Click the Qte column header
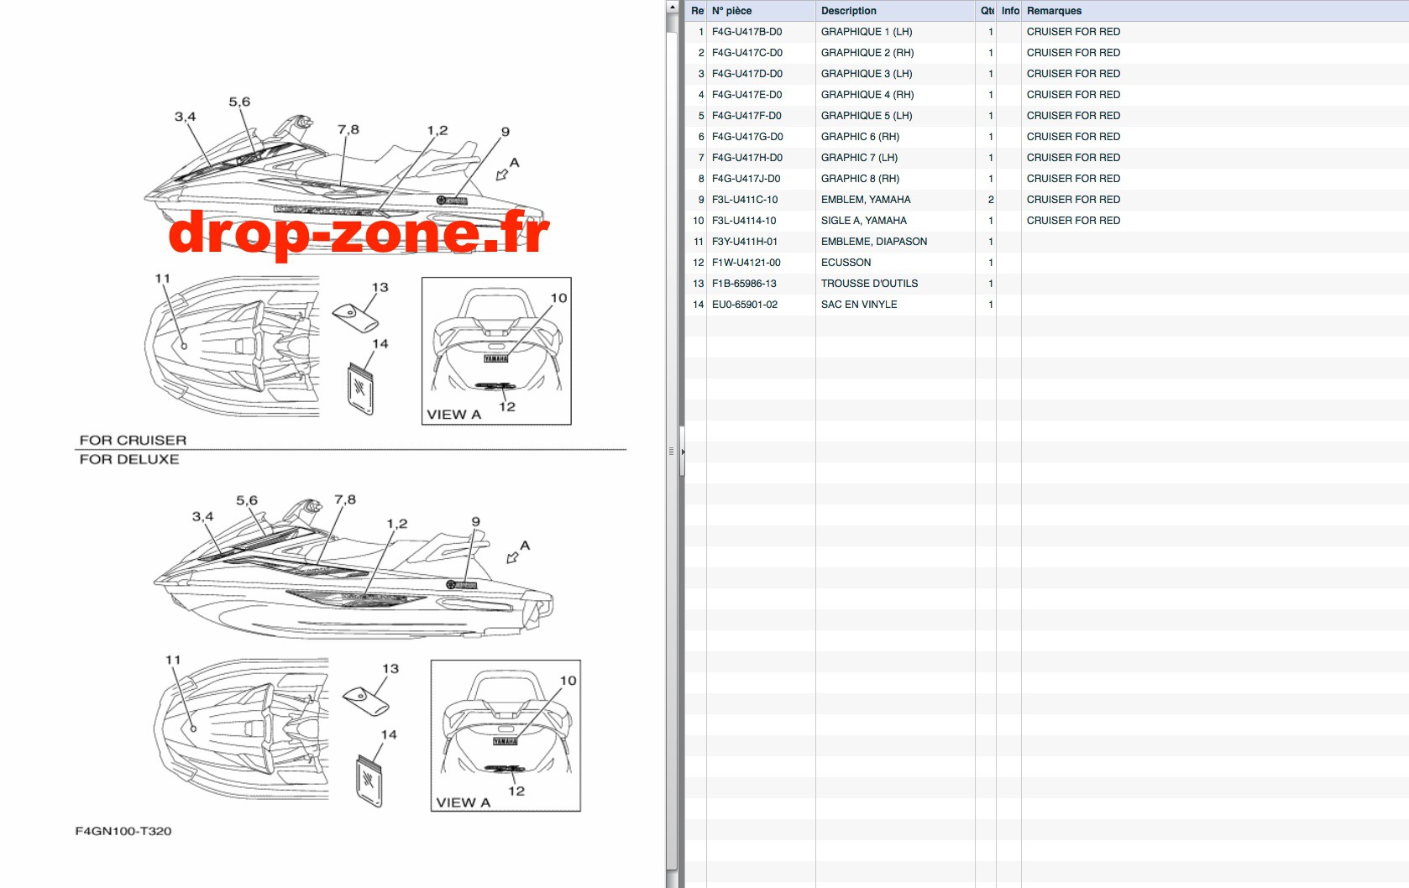 point(986,11)
